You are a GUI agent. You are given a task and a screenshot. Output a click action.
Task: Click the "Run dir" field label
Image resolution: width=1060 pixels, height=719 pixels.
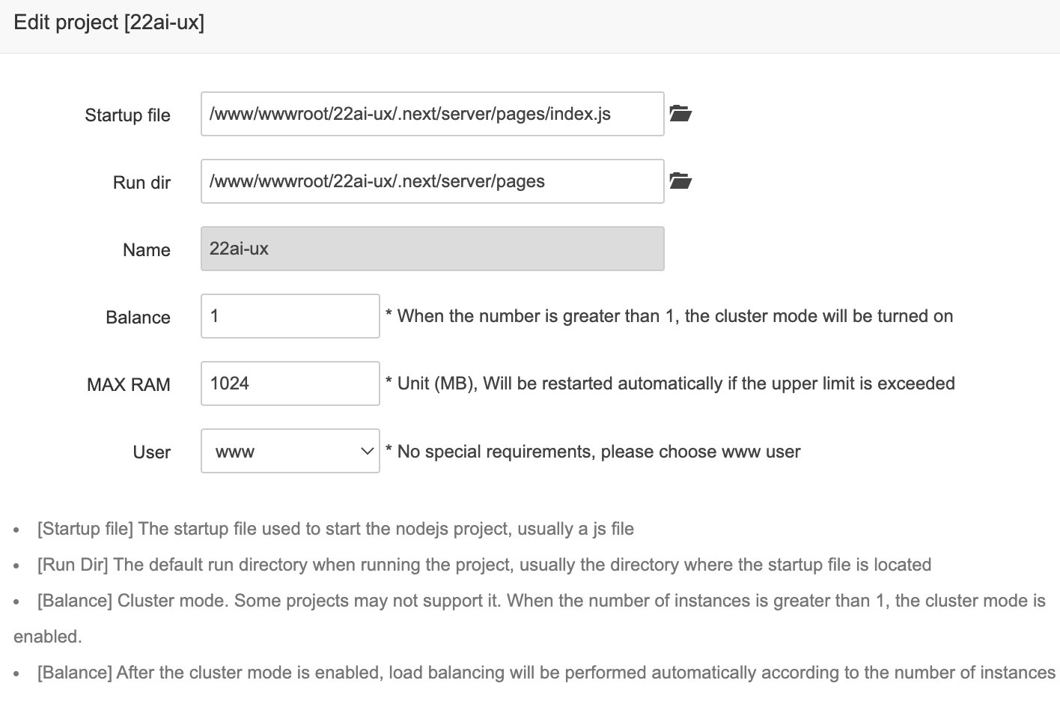point(141,183)
